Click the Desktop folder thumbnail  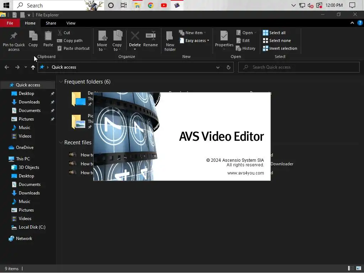pyautogui.click(x=78, y=99)
